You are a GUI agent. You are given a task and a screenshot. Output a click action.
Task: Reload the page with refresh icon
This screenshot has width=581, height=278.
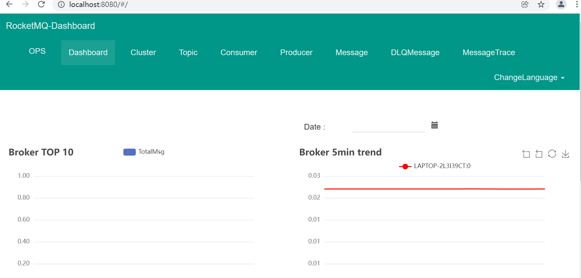click(41, 4)
